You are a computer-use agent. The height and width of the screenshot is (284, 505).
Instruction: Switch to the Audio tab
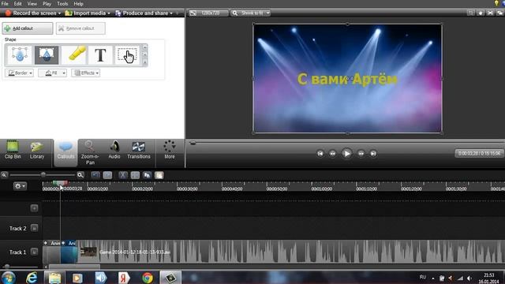114,151
